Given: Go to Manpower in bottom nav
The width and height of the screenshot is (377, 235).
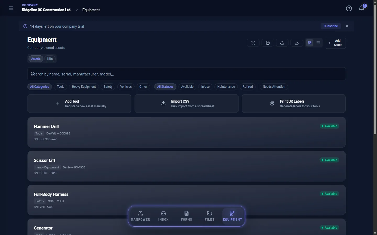Looking at the screenshot, I should [140, 216].
